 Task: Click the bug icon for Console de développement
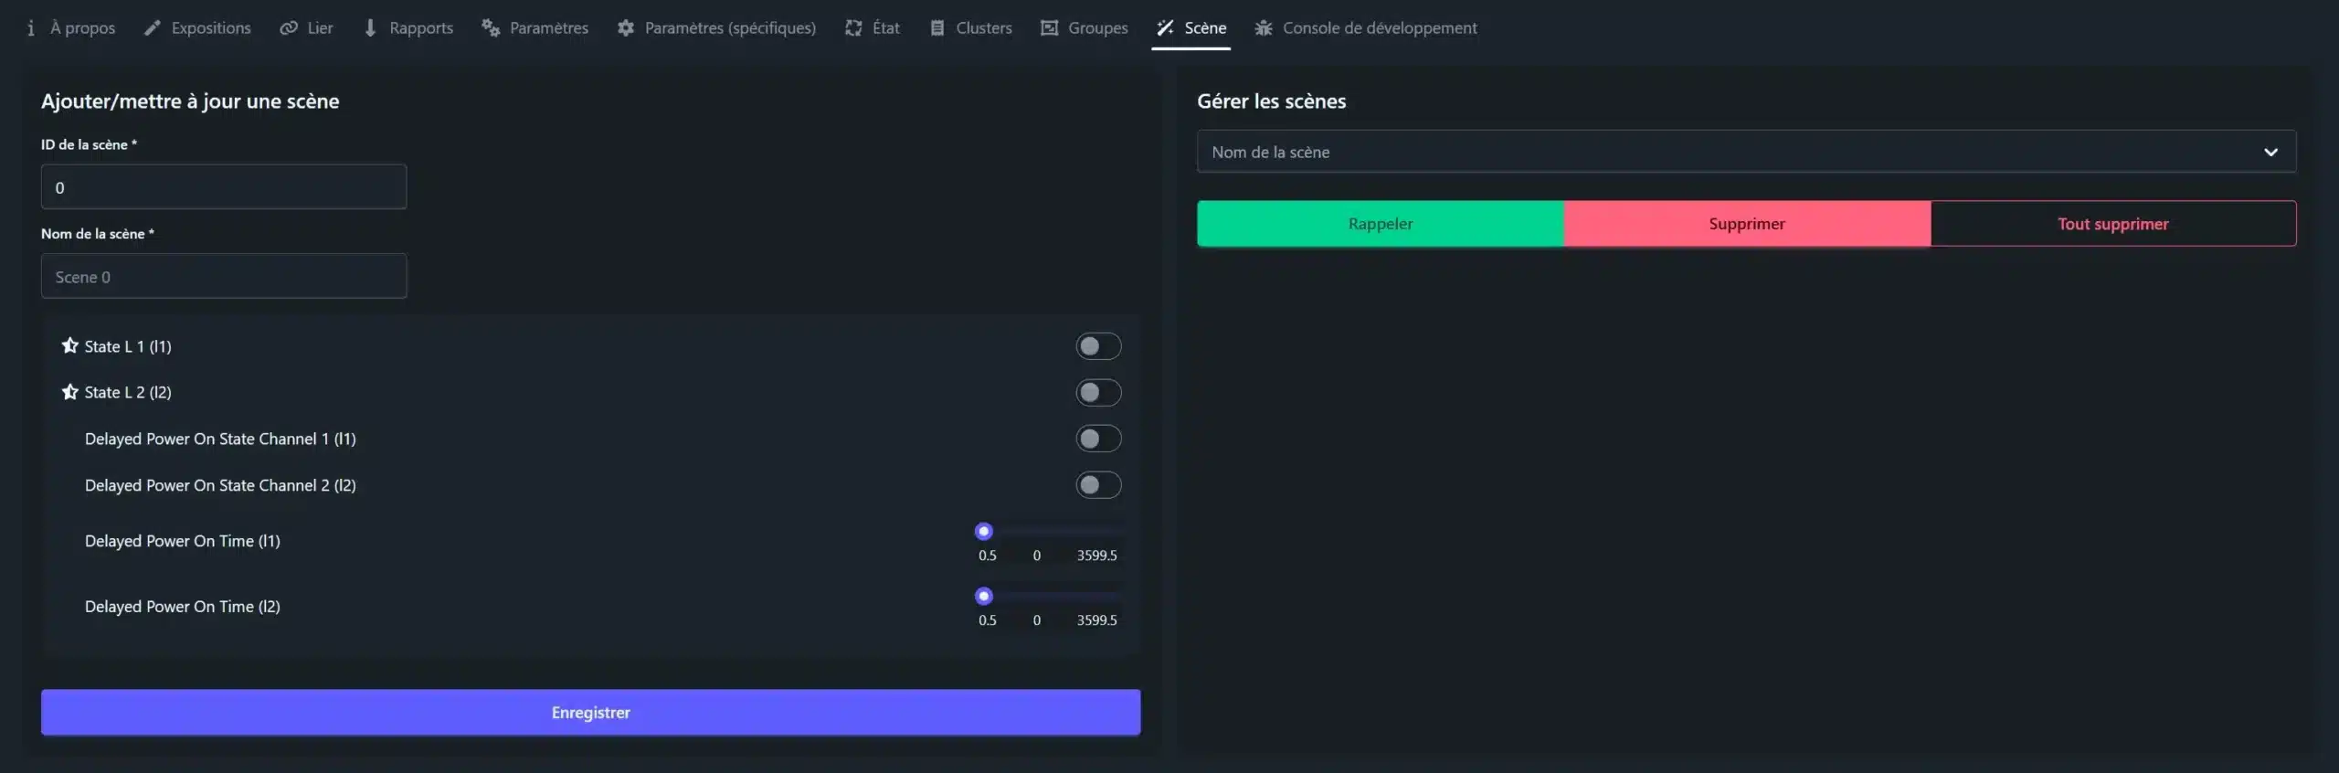[1264, 28]
